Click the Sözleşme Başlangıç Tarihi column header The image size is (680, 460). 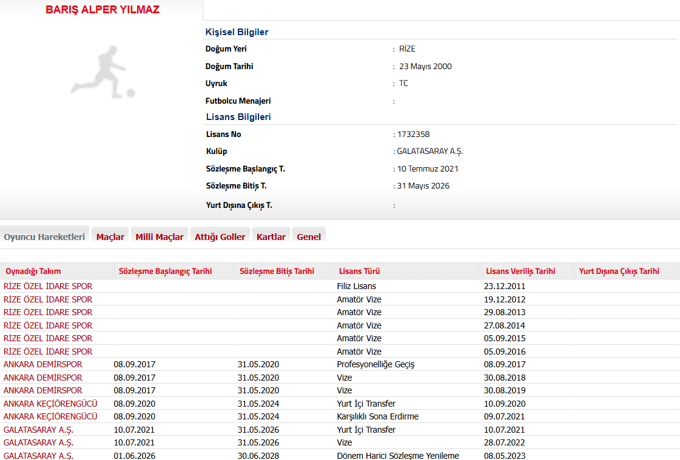point(165,272)
